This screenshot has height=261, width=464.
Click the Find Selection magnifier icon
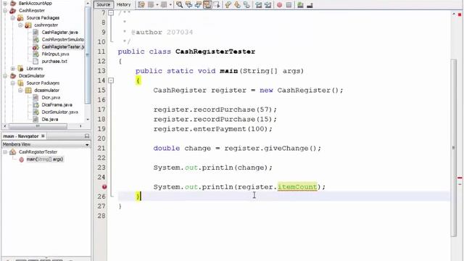click(x=179, y=5)
